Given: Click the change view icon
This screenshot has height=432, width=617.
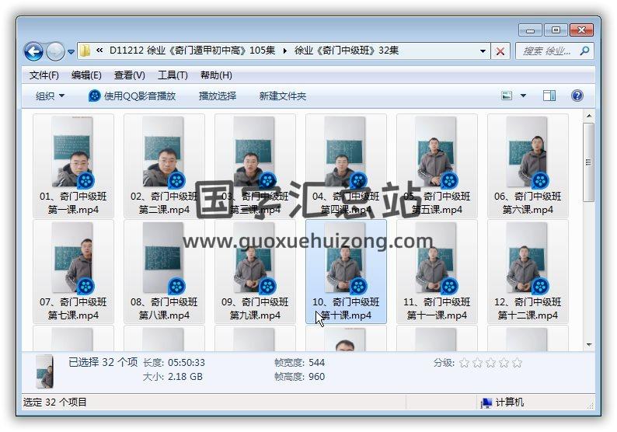Looking at the screenshot, I should pos(507,96).
